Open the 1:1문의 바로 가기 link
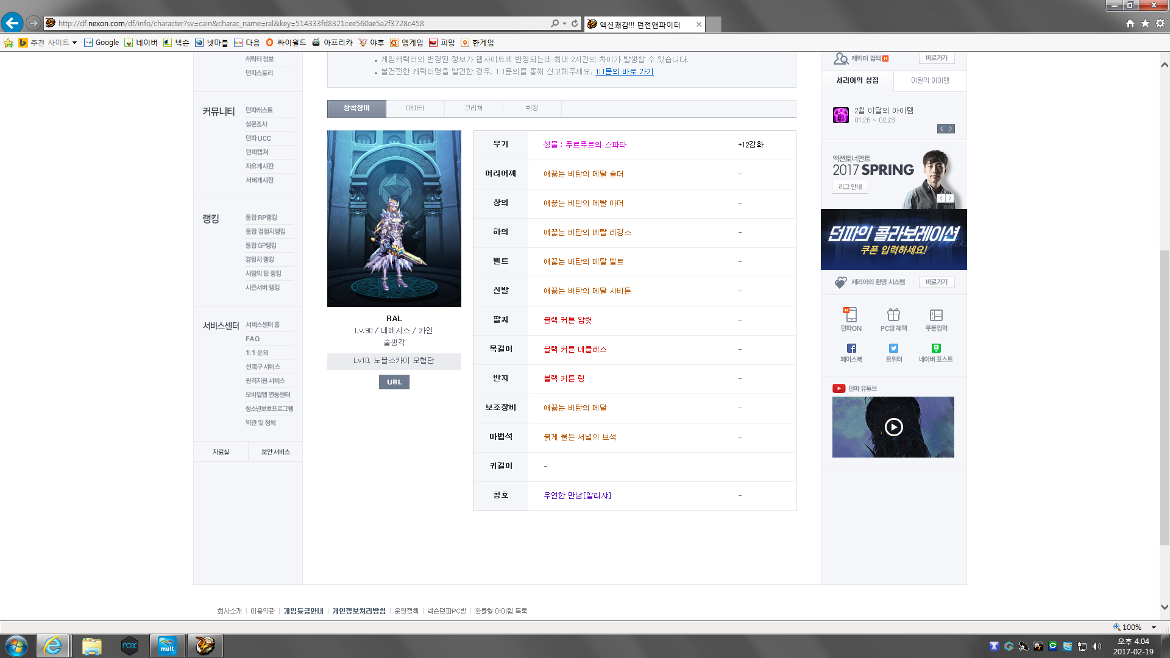Image resolution: width=1170 pixels, height=658 pixels. (x=624, y=71)
